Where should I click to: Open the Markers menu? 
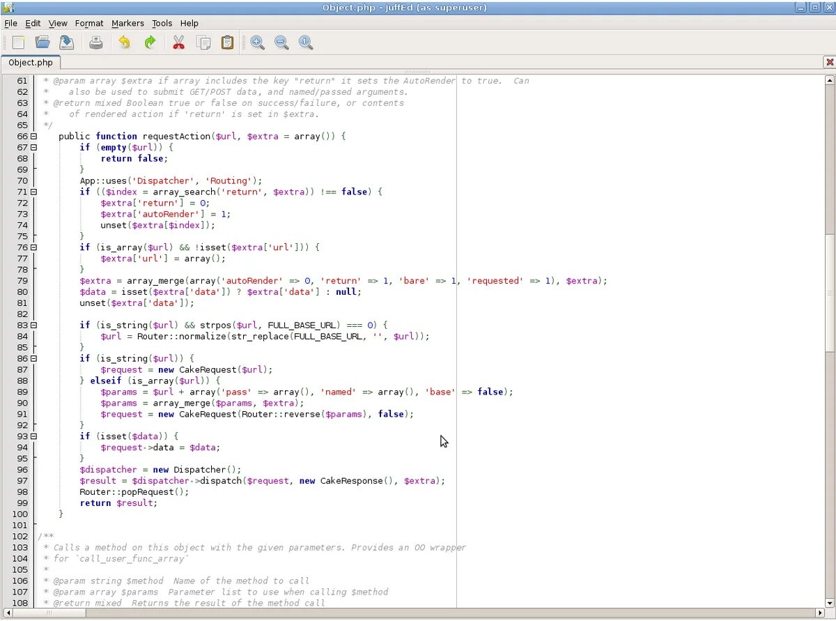(x=128, y=23)
